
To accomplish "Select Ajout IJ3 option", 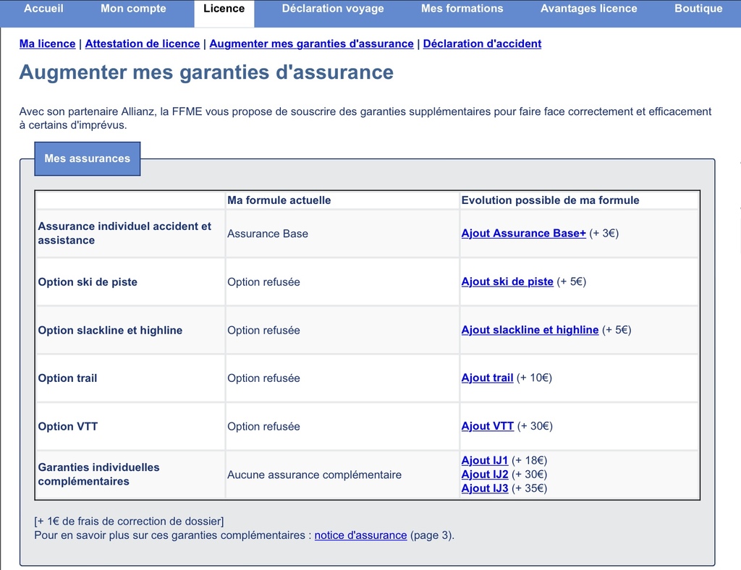I will pyautogui.click(x=484, y=488).
